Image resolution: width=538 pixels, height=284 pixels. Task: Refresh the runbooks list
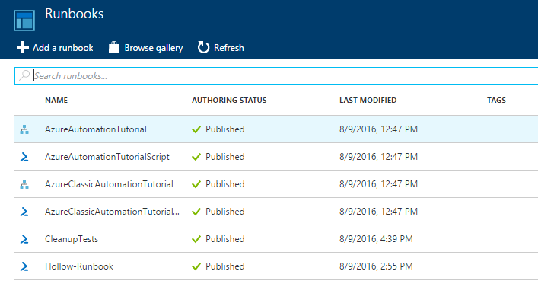click(221, 48)
